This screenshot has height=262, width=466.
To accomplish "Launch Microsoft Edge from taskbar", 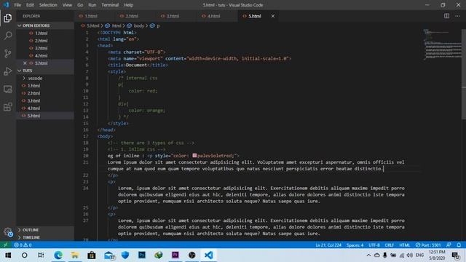I will (58, 255).
